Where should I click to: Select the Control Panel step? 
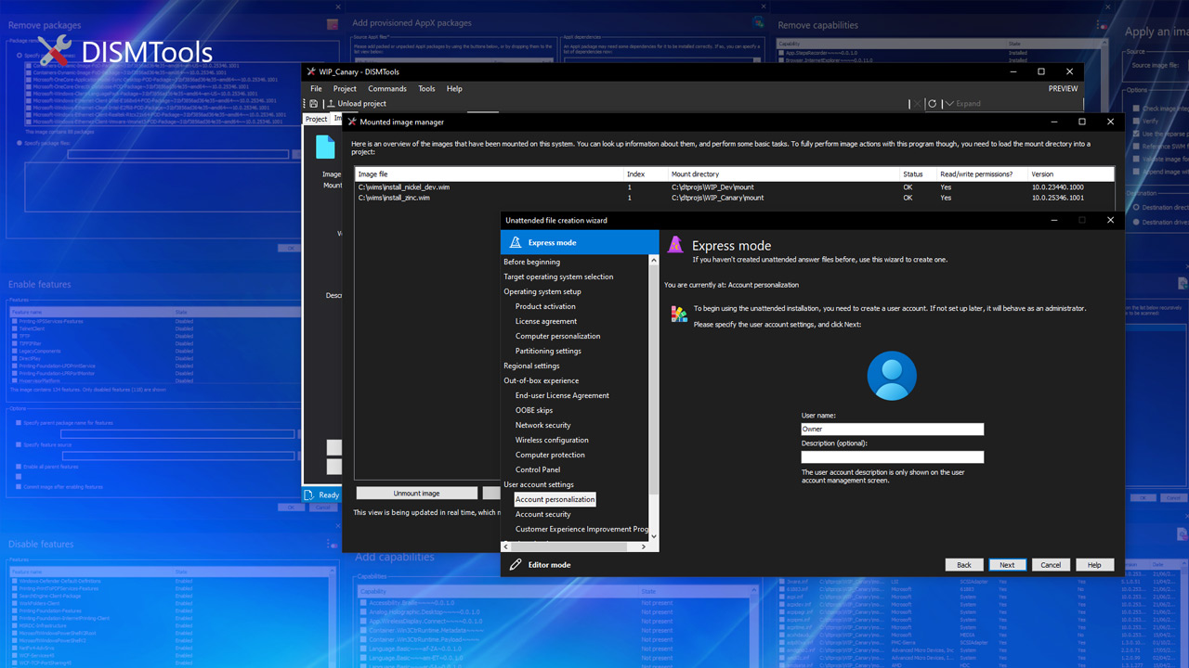pos(538,469)
